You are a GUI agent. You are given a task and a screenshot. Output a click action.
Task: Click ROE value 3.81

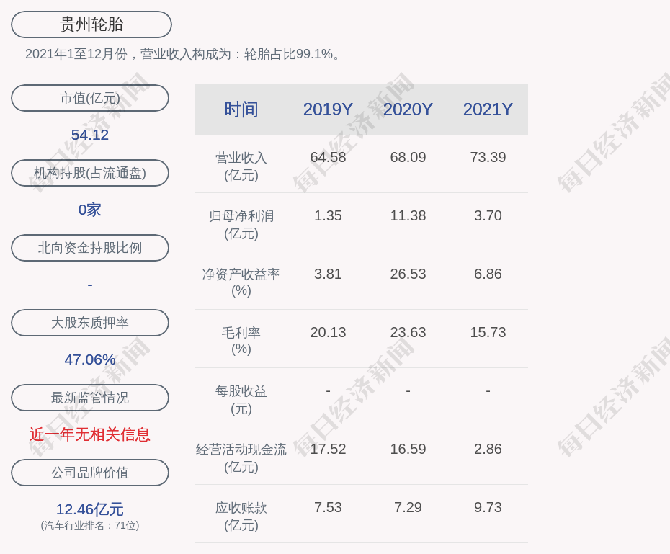coord(328,274)
